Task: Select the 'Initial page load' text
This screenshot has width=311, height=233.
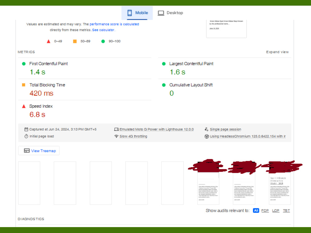Action: [x=42, y=136]
